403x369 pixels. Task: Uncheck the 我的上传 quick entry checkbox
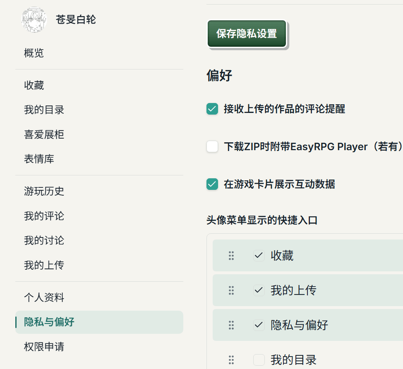coord(259,290)
